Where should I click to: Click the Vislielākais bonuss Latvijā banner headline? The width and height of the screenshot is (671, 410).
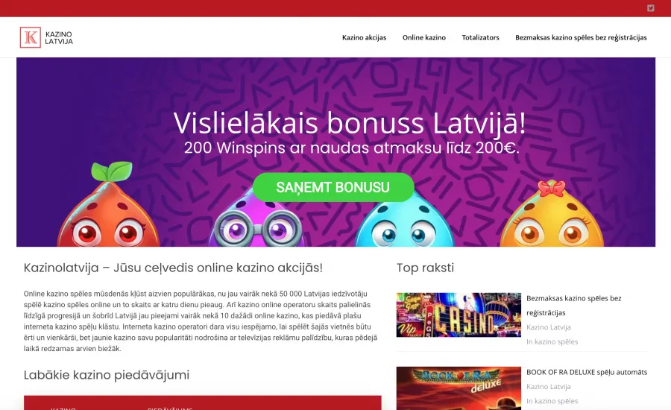pos(349,123)
